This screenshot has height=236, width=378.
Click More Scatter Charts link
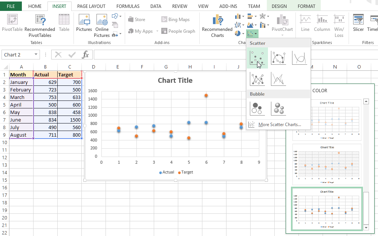point(280,124)
